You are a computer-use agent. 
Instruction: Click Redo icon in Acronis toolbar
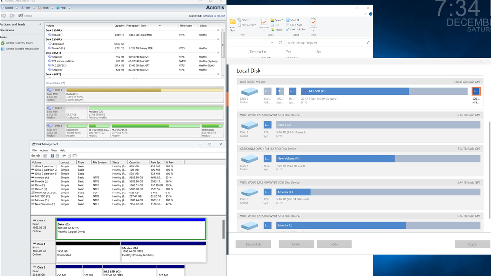click(x=12, y=16)
